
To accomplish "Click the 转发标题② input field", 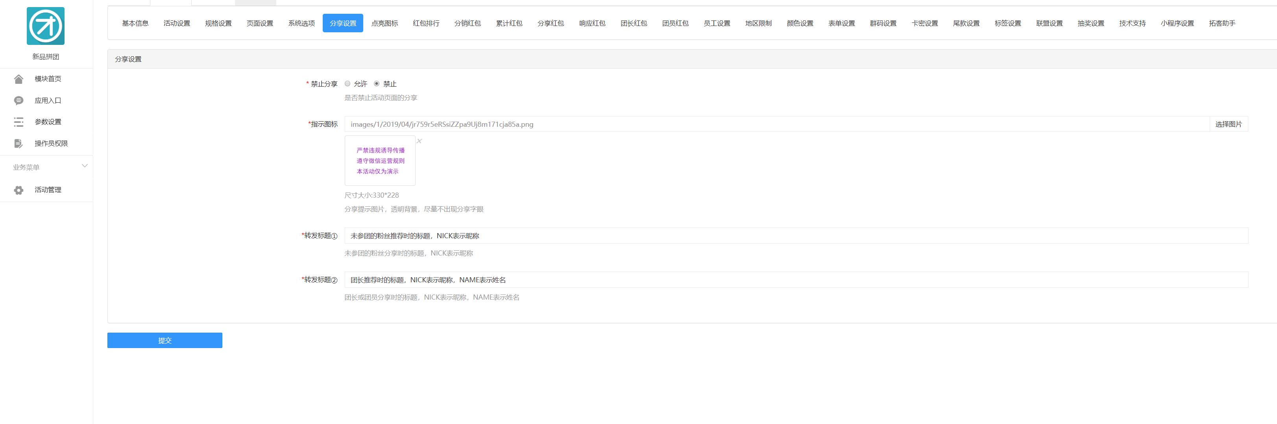I will [796, 280].
